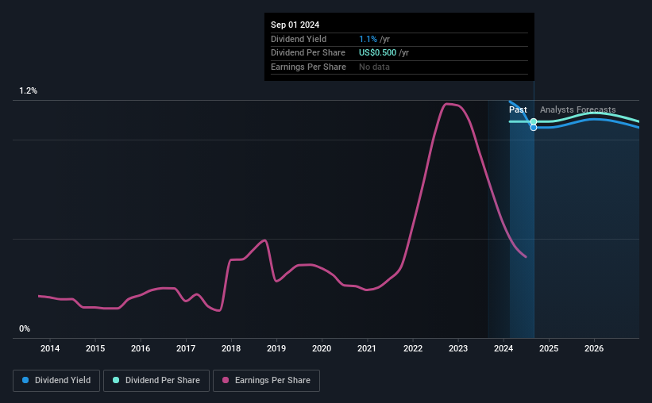The width and height of the screenshot is (652, 403).
Task: Click the Past label on chart
Action: tap(518, 109)
